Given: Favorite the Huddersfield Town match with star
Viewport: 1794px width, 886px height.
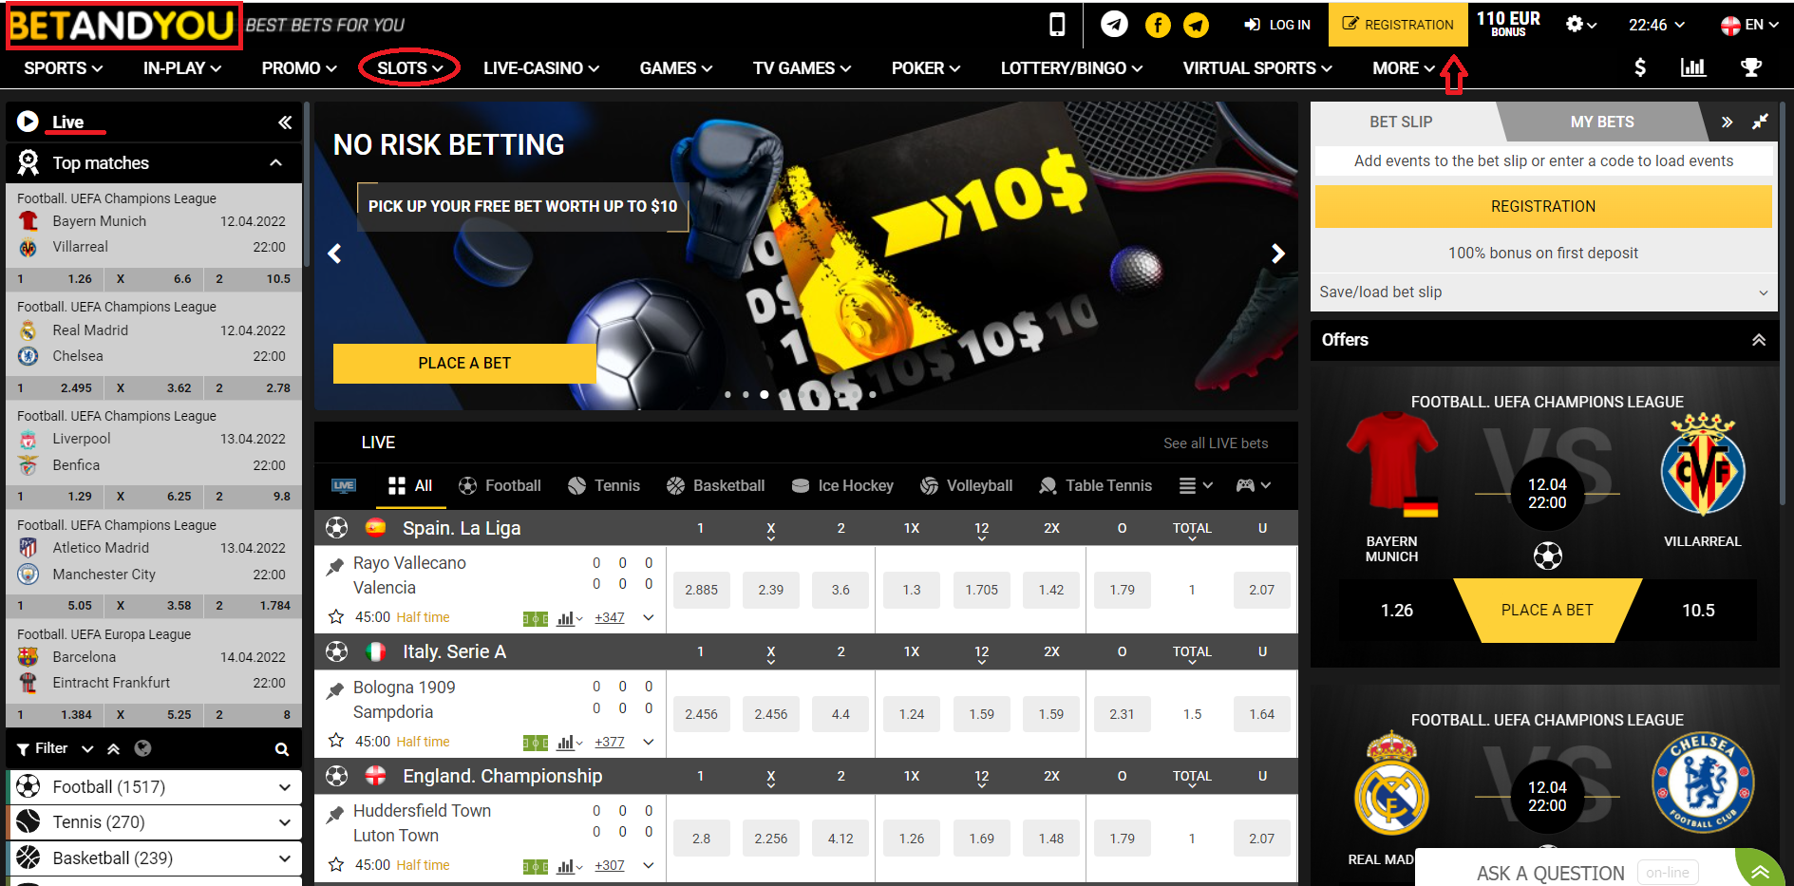Looking at the screenshot, I should point(336,865).
